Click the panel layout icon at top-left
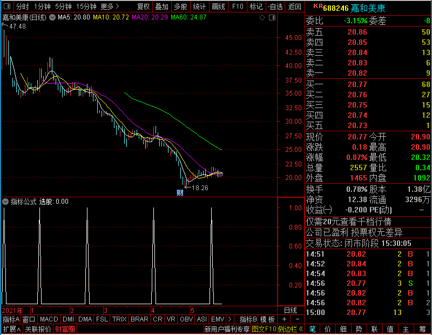This screenshot has height=335, width=432. [x=7, y=6]
